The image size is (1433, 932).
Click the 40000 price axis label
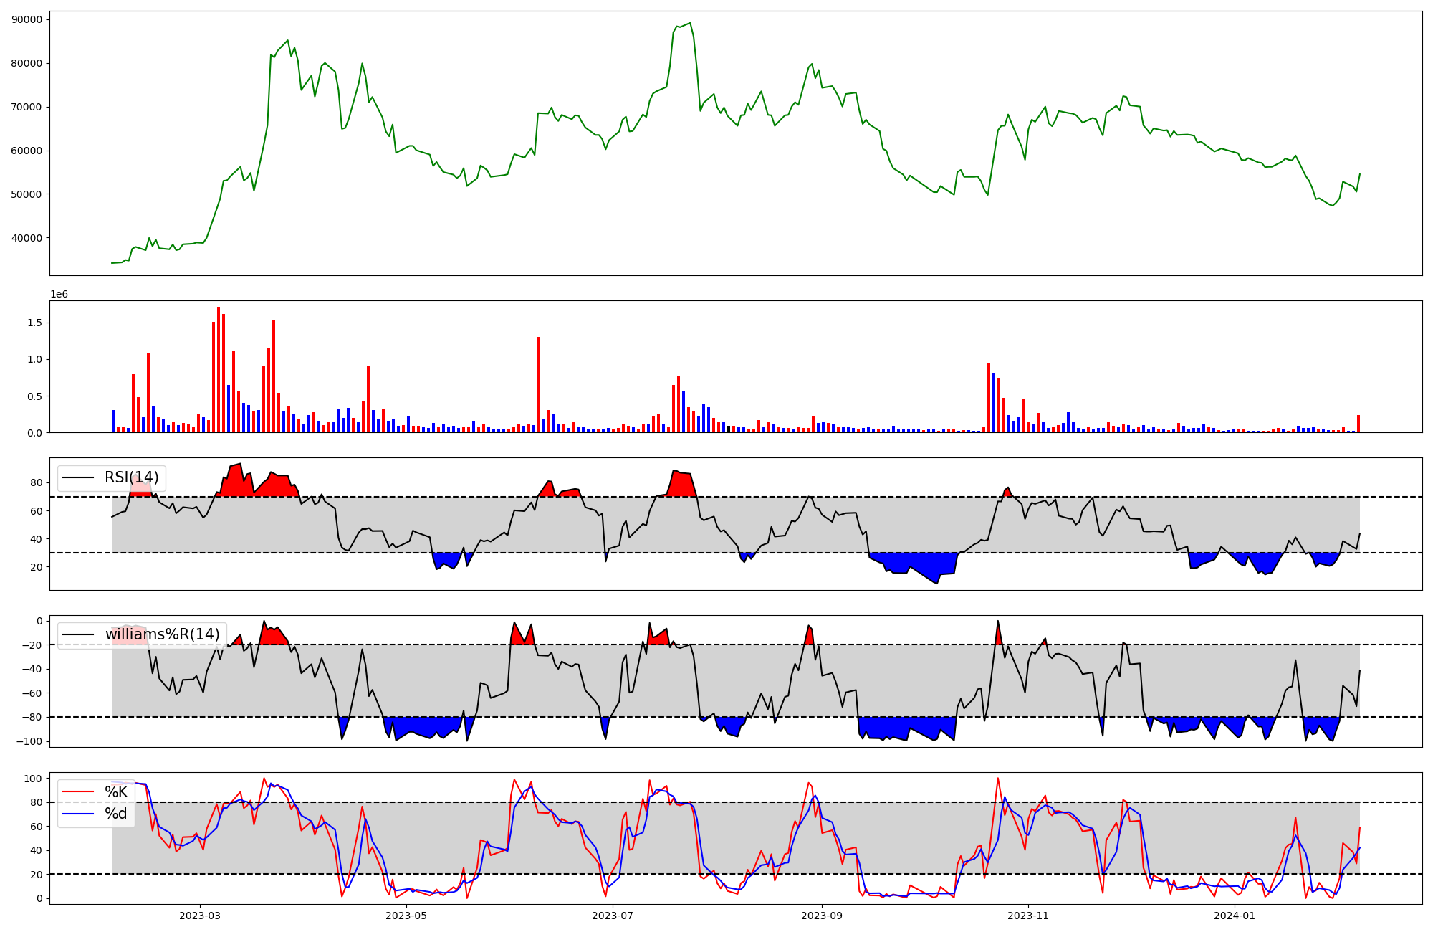tap(27, 238)
